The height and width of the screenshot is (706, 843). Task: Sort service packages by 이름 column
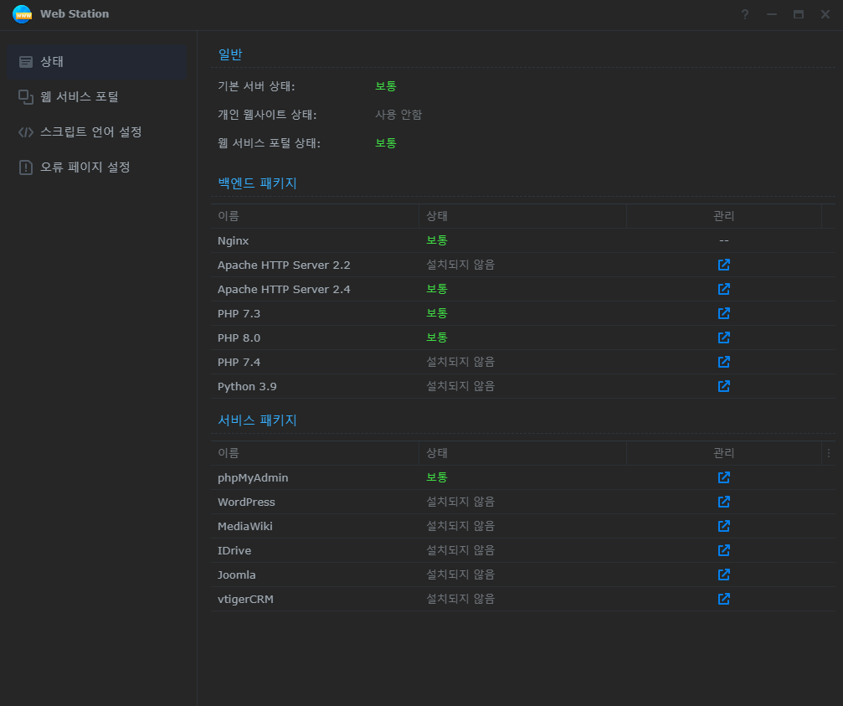pyautogui.click(x=315, y=453)
